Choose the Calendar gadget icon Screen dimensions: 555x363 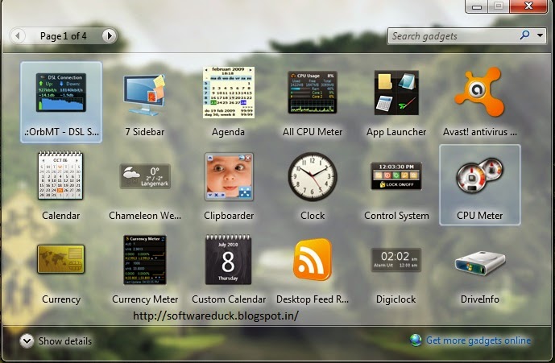(60, 175)
